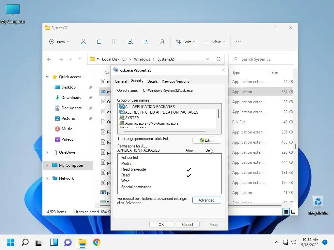
Task: Click the Paste clipboard icon
Action: tap(115, 42)
